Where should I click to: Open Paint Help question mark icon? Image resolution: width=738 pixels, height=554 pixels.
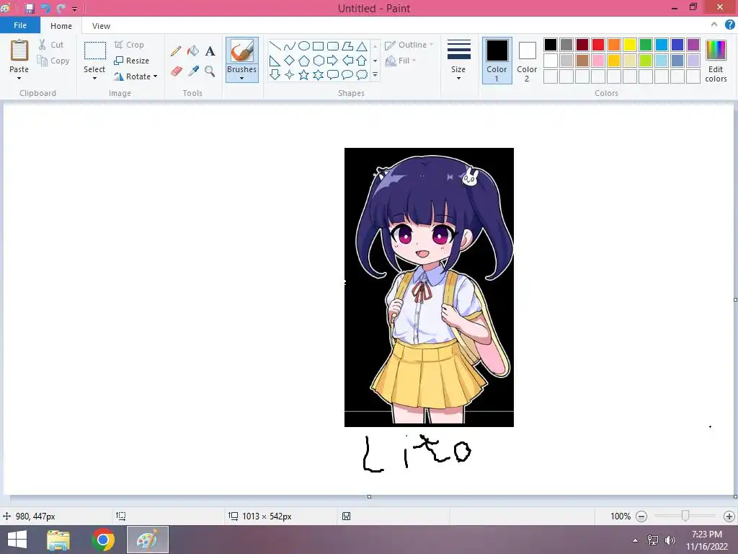pos(729,25)
